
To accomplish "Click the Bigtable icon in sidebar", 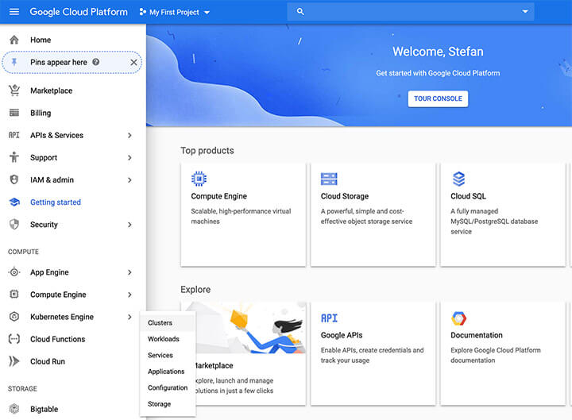I will point(14,409).
